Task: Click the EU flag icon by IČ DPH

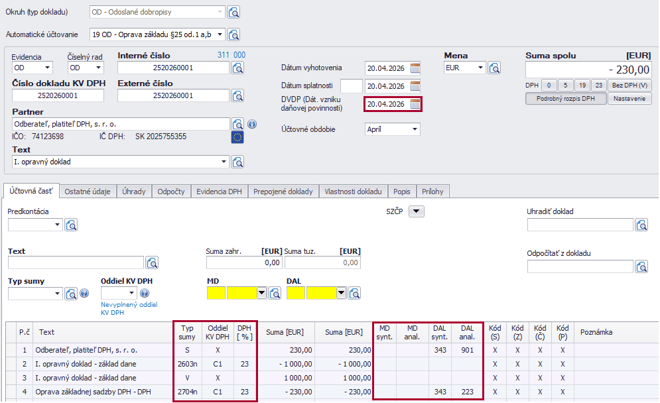Action: (237, 137)
